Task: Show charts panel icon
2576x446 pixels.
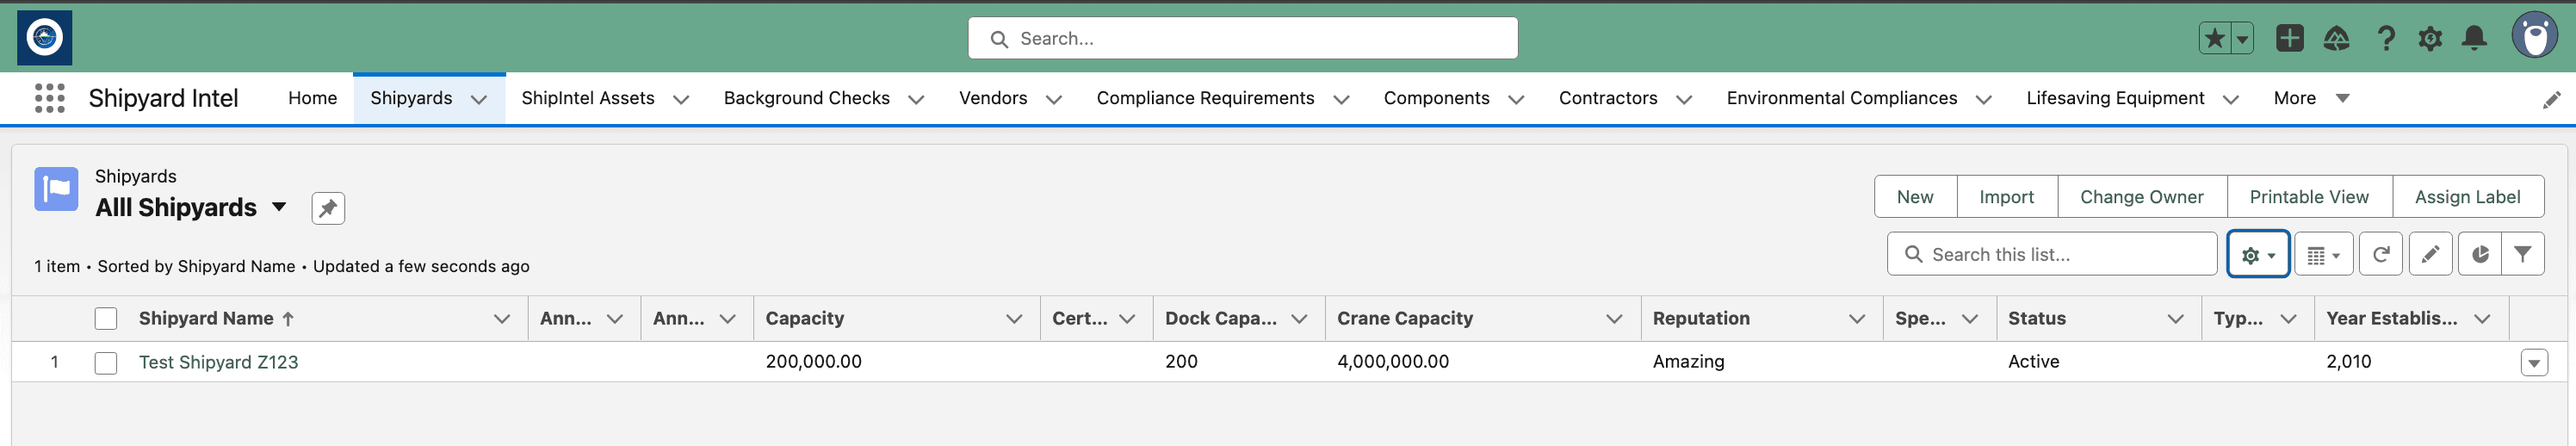Action: coord(2480,254)
